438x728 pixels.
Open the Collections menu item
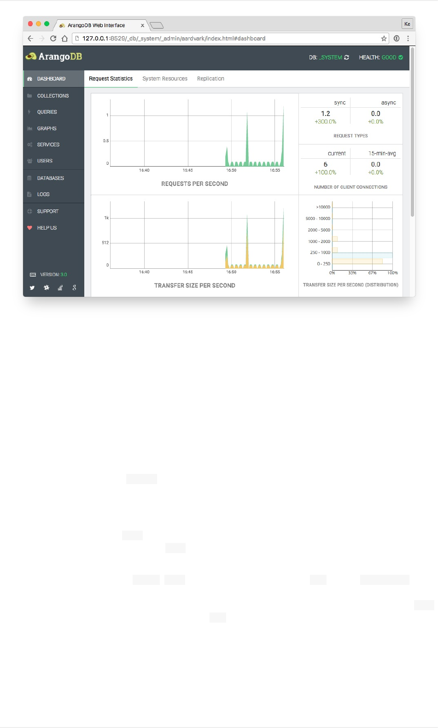(53, 96)
